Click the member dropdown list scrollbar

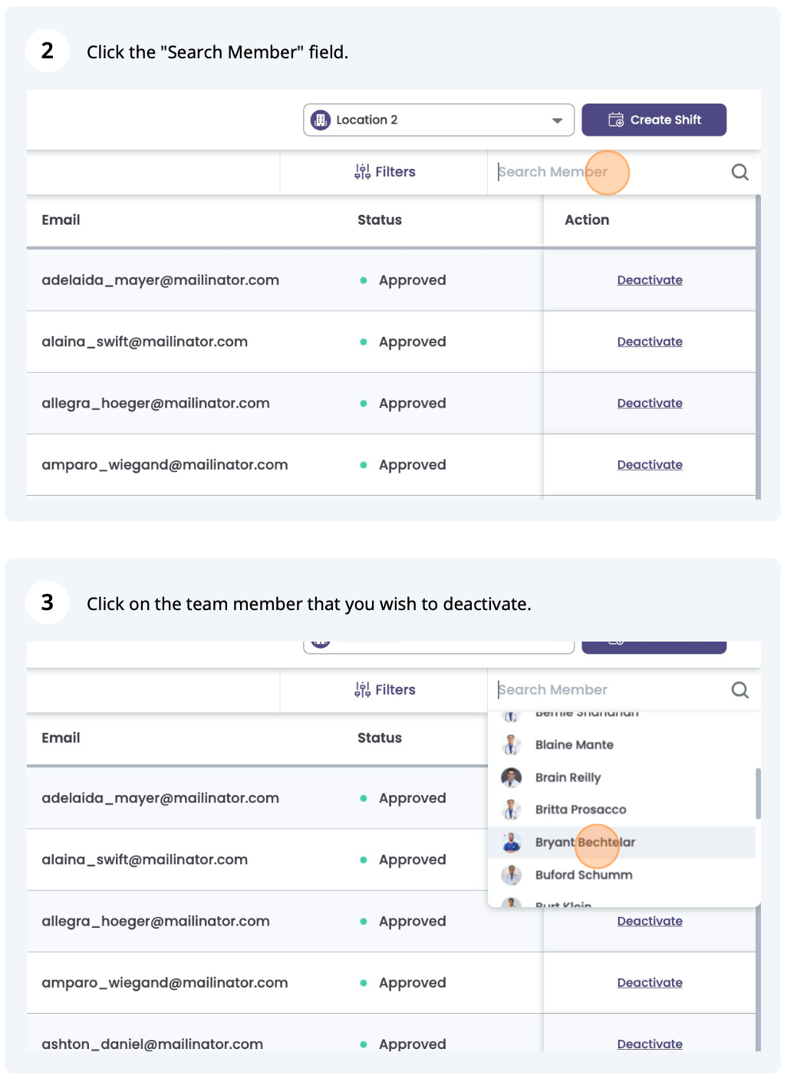[758, 794]
